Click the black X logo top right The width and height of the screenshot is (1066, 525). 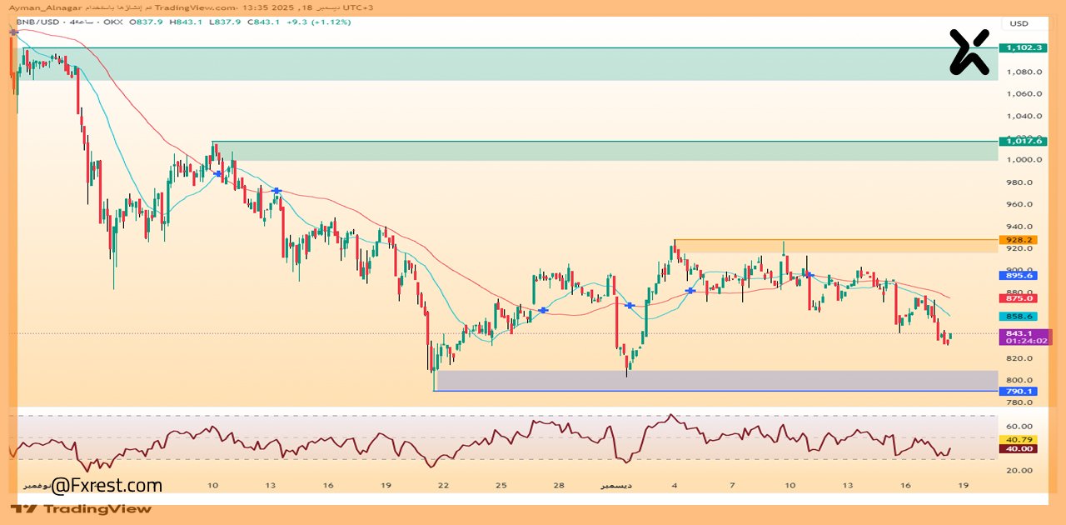[x=969, y=52]
